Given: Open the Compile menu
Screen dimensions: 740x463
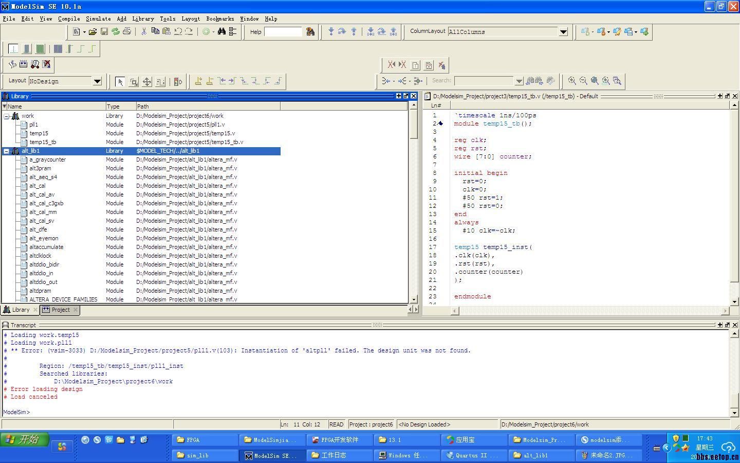Looking at the screenshot, I should [x=69, y=19].
